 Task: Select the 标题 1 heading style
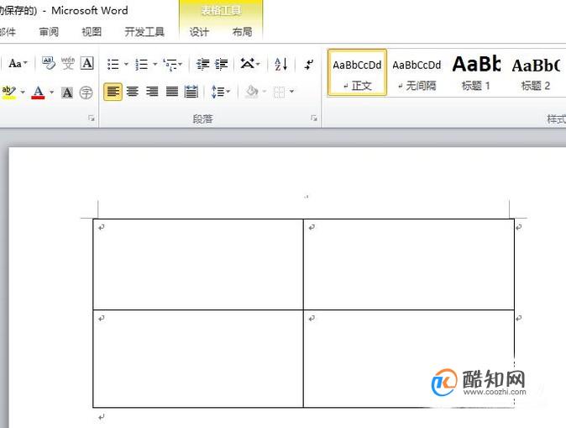pos(476,72)
